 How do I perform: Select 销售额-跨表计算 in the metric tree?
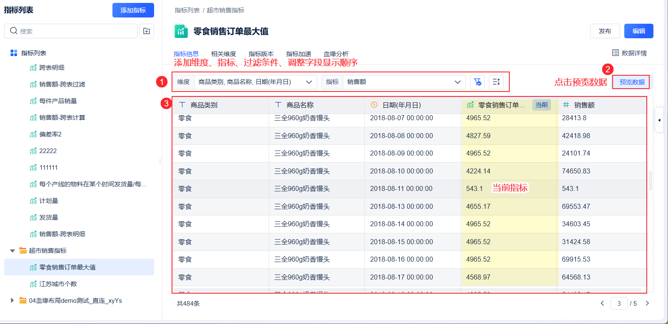click(x=62, y=118)
